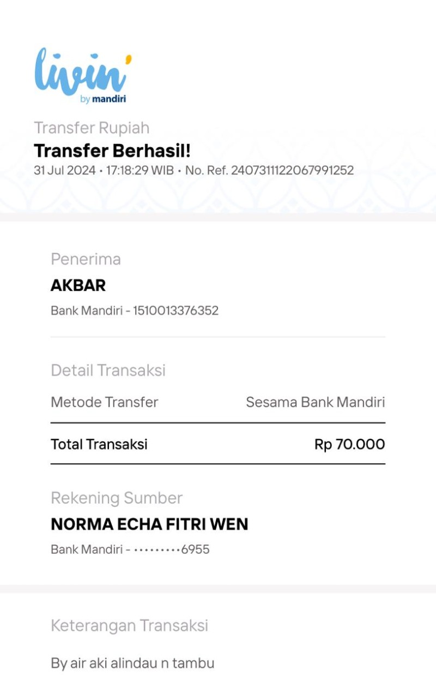Select the 'by mandiri' text under logo
Screen dimensions: 436x688
point(103,99)
